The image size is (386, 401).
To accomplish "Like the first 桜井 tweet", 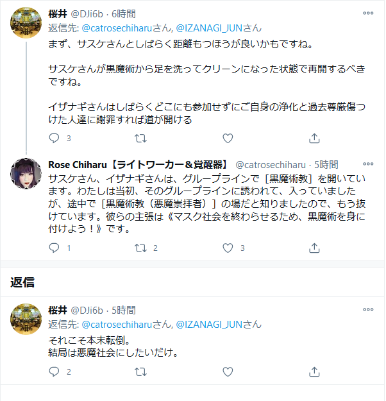I will coord(228,138).
